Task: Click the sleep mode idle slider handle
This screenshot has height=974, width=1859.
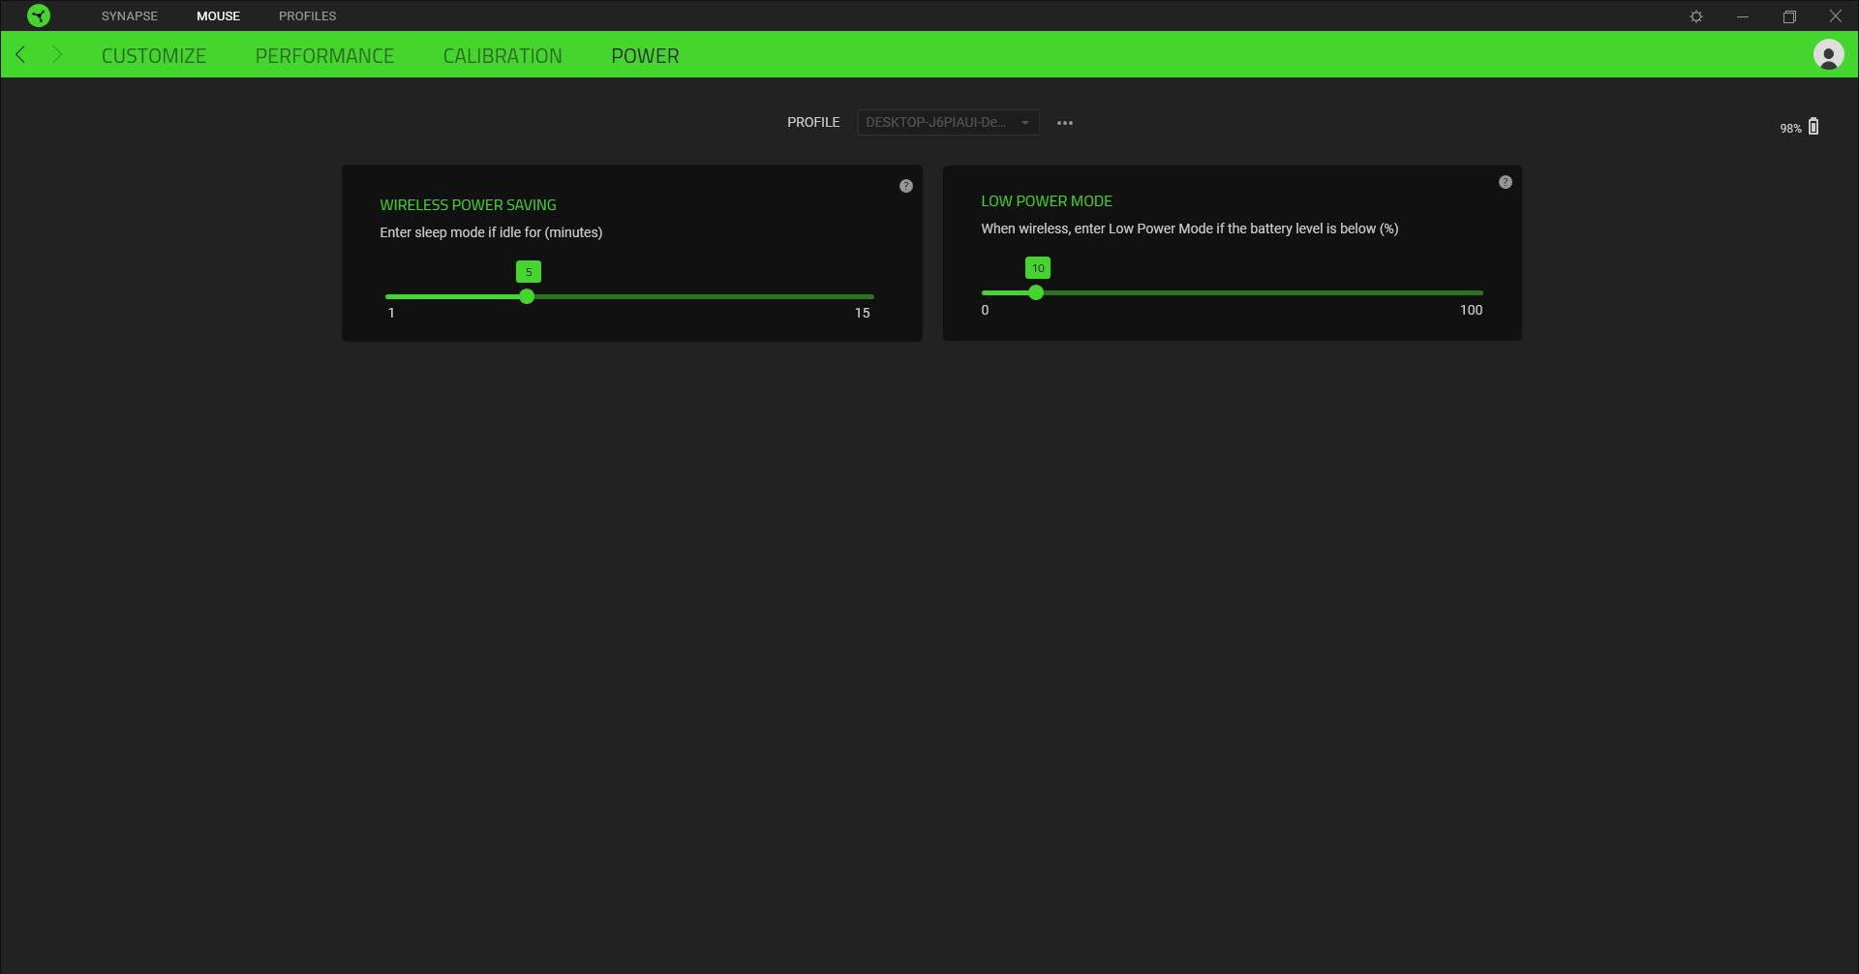Action: 527,296
